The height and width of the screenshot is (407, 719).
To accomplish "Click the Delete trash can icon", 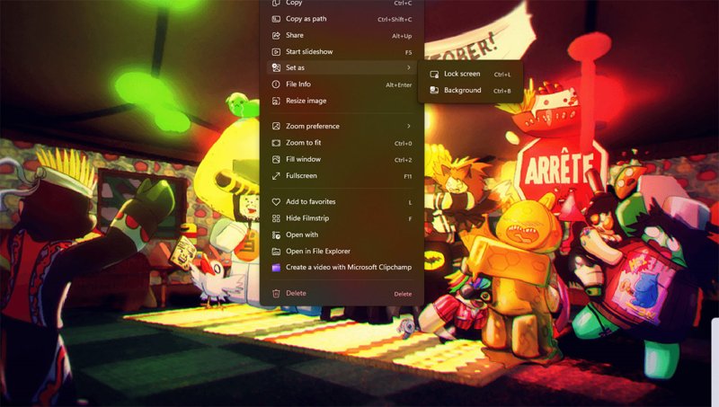I will coord(276,293).
